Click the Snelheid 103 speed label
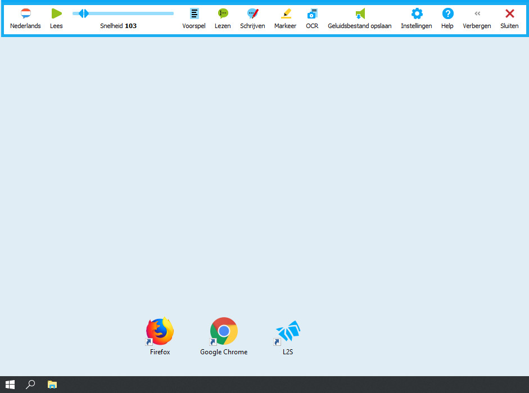 (x=118, y=26)
